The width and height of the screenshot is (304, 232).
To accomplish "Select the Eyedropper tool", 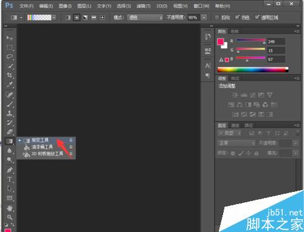I will pos(9,84).
